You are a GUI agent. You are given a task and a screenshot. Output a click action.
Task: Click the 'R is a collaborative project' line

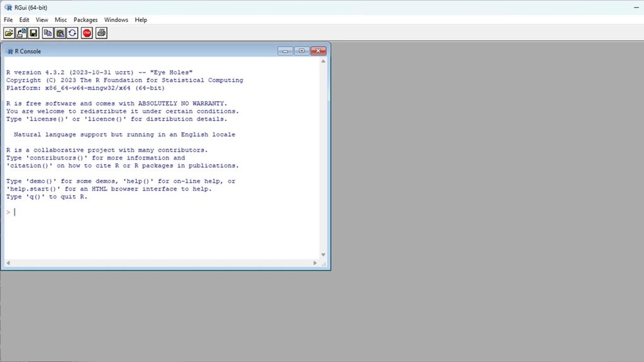(x=107, y=150)
